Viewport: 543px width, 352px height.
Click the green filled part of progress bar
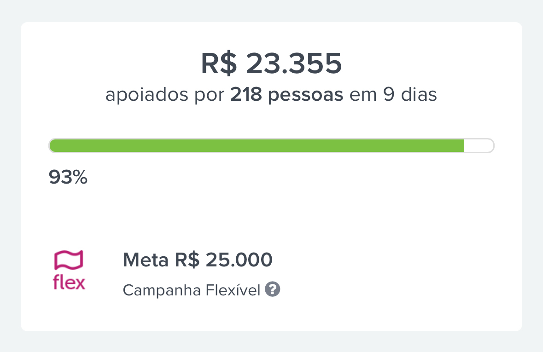tap(257, 146)
